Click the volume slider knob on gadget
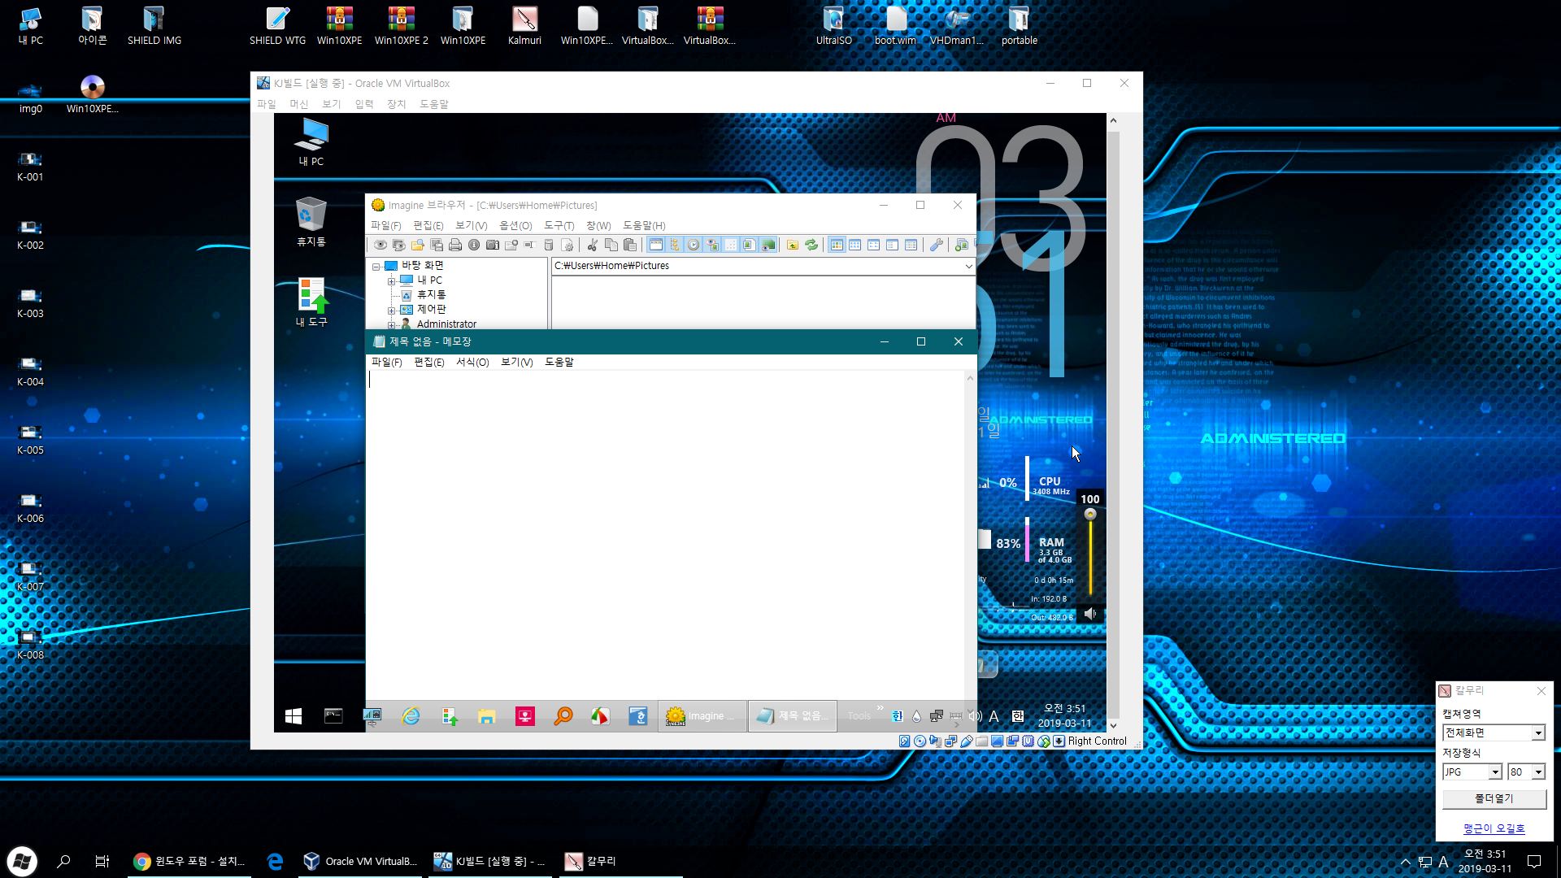Viewport: 1561px width, 878px height. 1090,515
